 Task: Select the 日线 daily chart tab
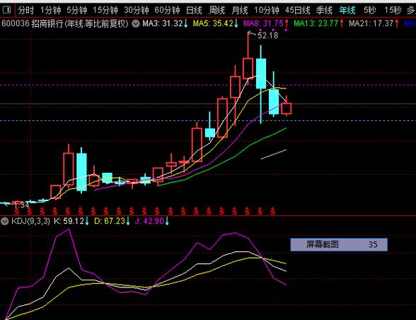click(x=194, y=11)
